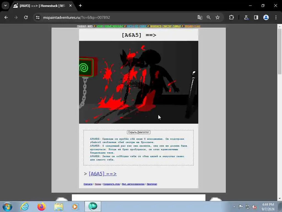Click Вкл. автосохранение link
282x212 pixels.
click(x=133, y=184)
